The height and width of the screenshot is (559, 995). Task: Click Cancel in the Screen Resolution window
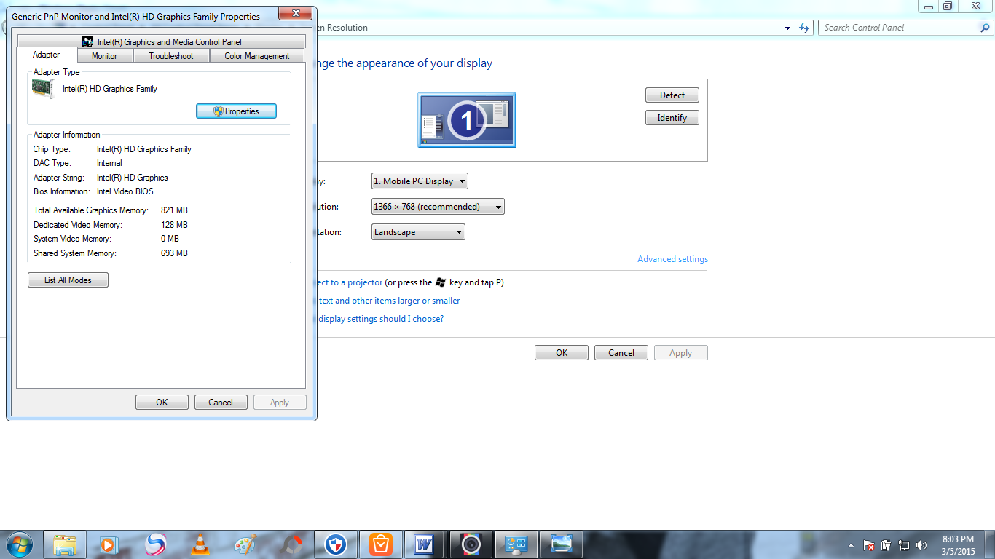point(621,353)
